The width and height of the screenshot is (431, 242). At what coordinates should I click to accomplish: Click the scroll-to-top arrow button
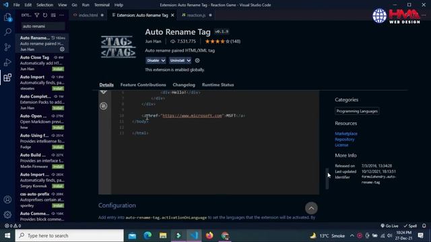pos(311,208)
